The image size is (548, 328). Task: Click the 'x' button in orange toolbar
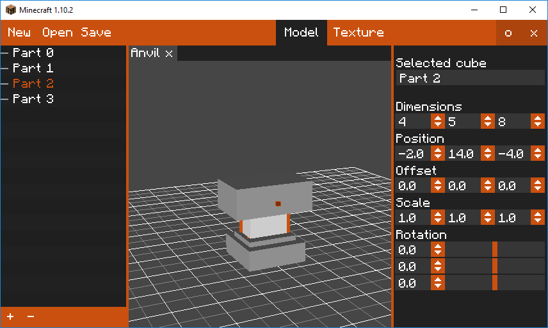tap(534, 33)
